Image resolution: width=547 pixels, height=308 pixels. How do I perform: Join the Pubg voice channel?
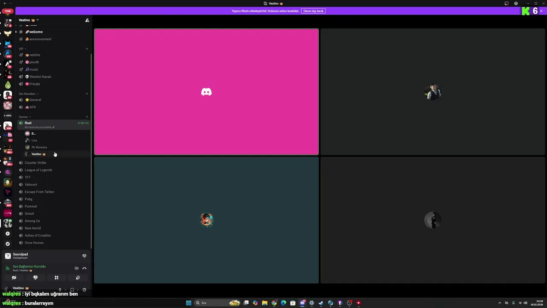(53, 199)
